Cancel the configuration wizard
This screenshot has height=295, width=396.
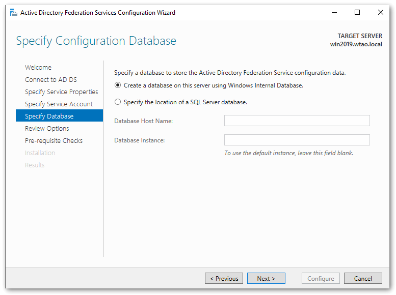(x=363, y=278)
